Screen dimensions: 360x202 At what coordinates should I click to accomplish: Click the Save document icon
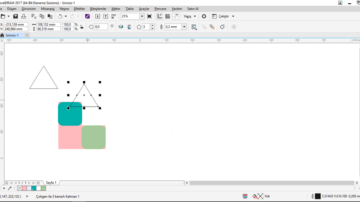click(16, 16)
